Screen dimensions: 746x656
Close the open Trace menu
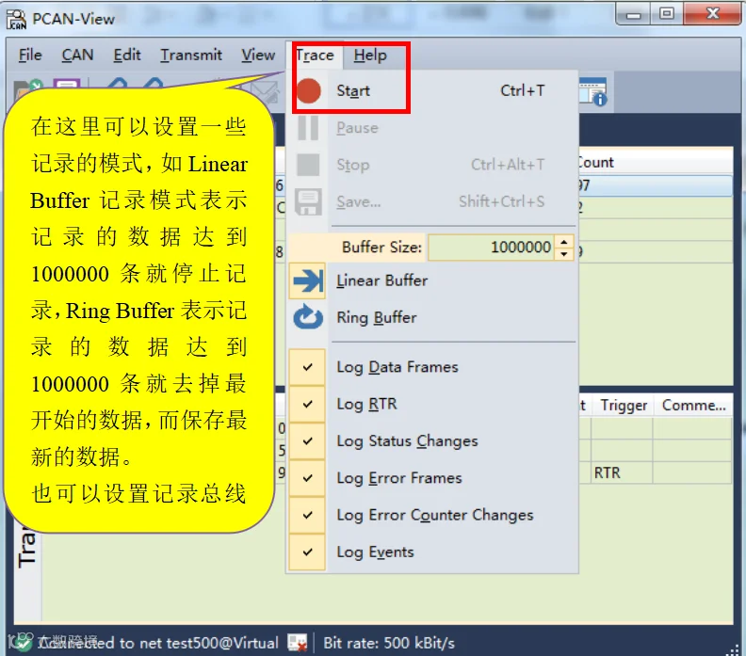coord(315,56)
